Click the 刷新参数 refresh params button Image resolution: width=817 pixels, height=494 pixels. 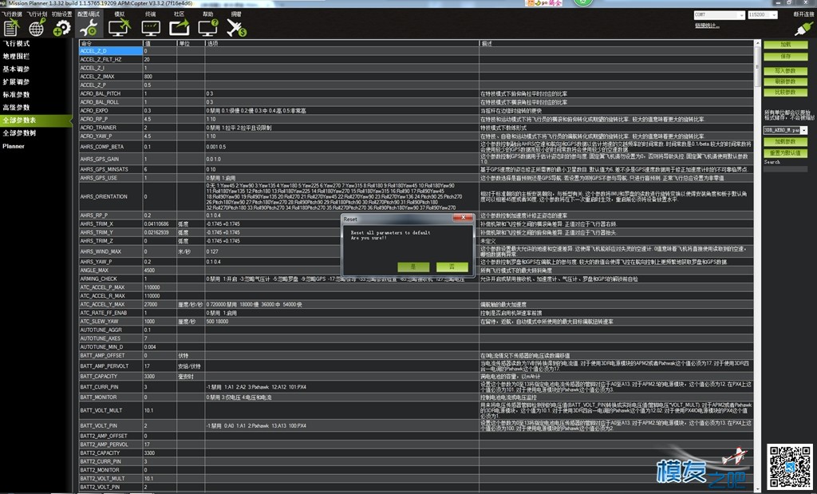click(x=786, y=82)
